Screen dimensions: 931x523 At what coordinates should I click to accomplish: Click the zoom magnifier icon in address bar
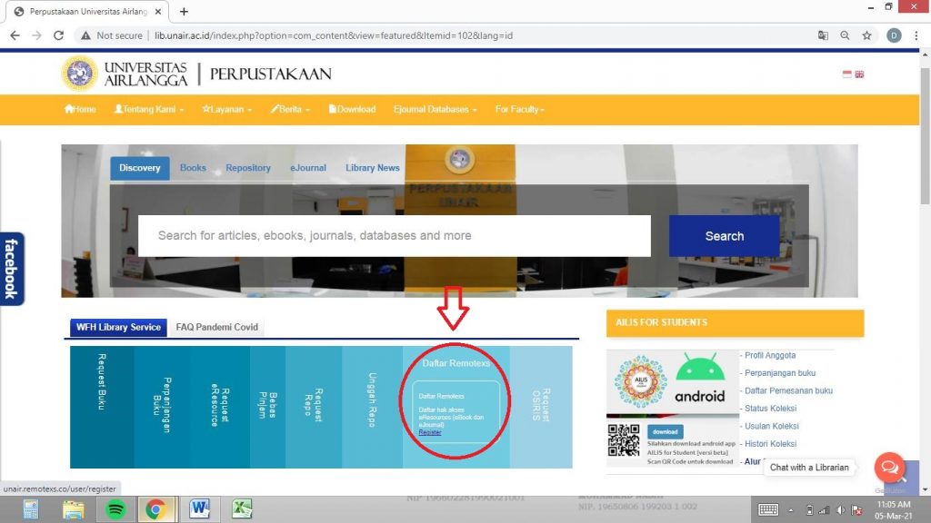(x=845, y=35)
